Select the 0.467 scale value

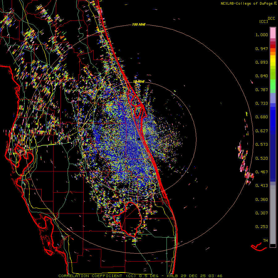point(262,172)
